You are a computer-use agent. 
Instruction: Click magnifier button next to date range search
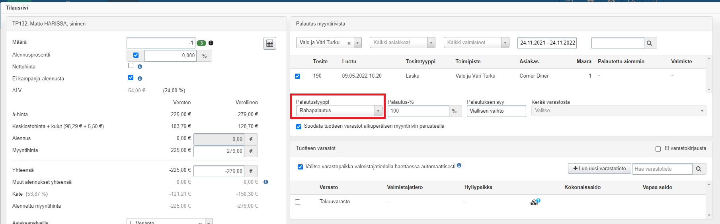click(x=650, y=43)
